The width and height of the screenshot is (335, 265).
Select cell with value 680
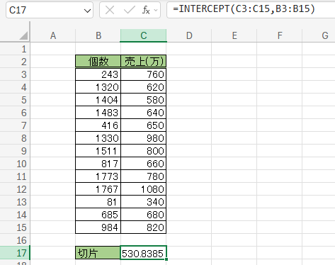[x=144, y=215]
